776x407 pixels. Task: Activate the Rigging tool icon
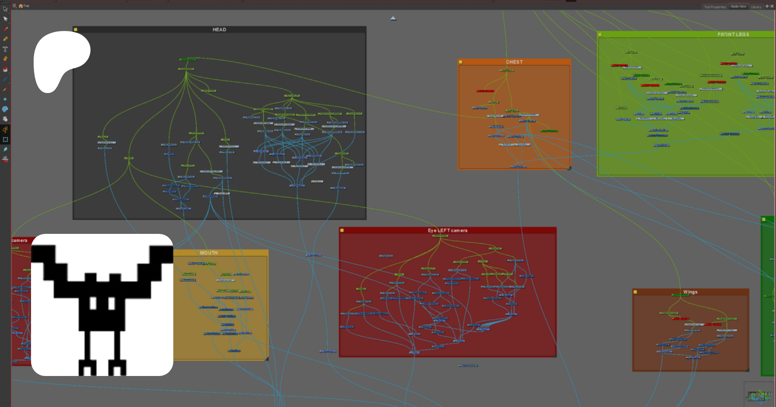5,129
